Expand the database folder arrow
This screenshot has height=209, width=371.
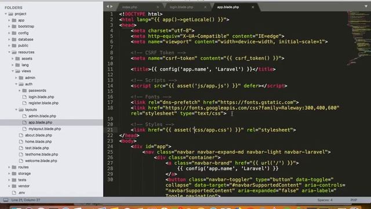[x=9, y=39]
